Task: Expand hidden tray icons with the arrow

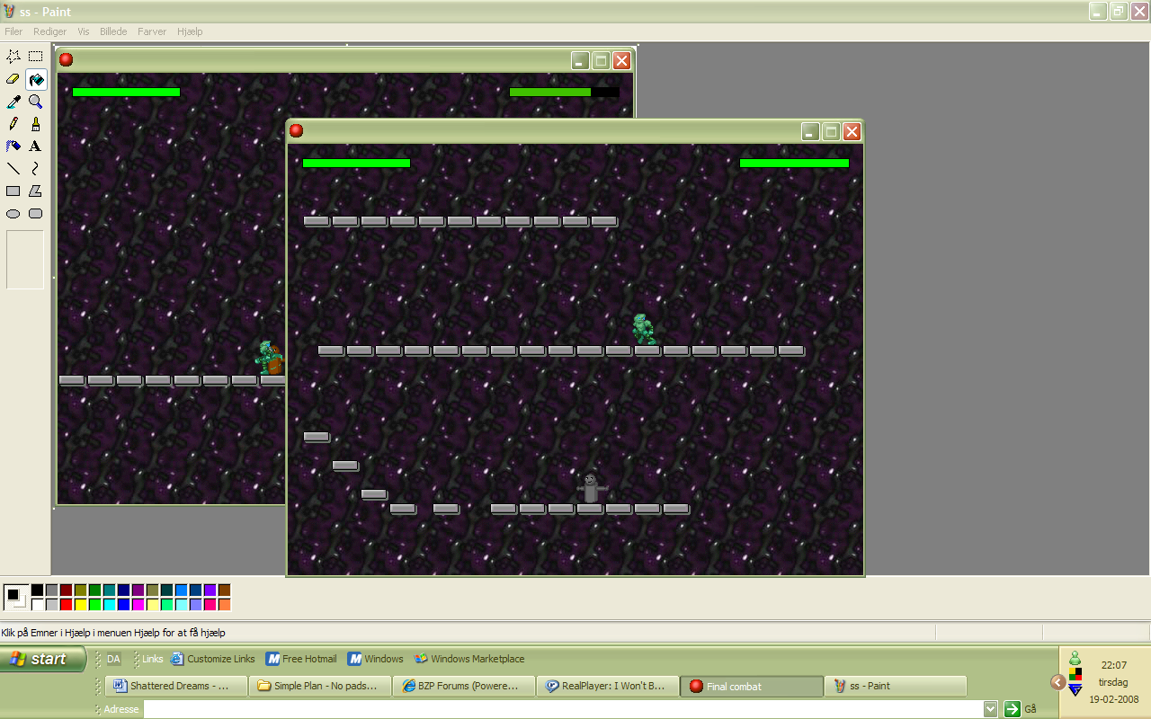Action: [x=1058, y=682]
